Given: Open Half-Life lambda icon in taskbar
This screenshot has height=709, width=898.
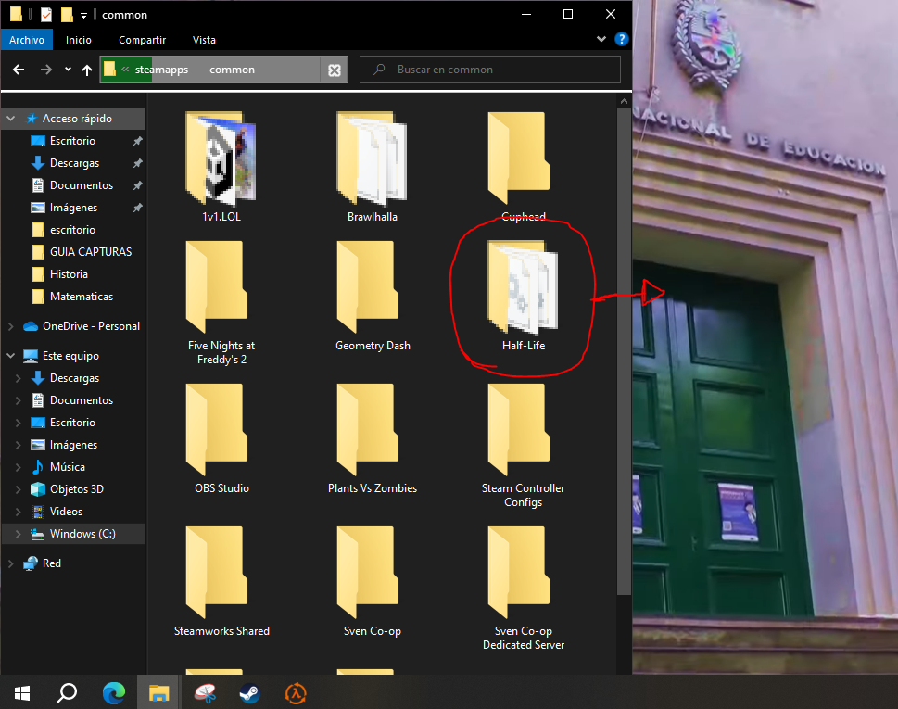Looking at the screenshot, I should pyautogui.click(x=296, y=693).
